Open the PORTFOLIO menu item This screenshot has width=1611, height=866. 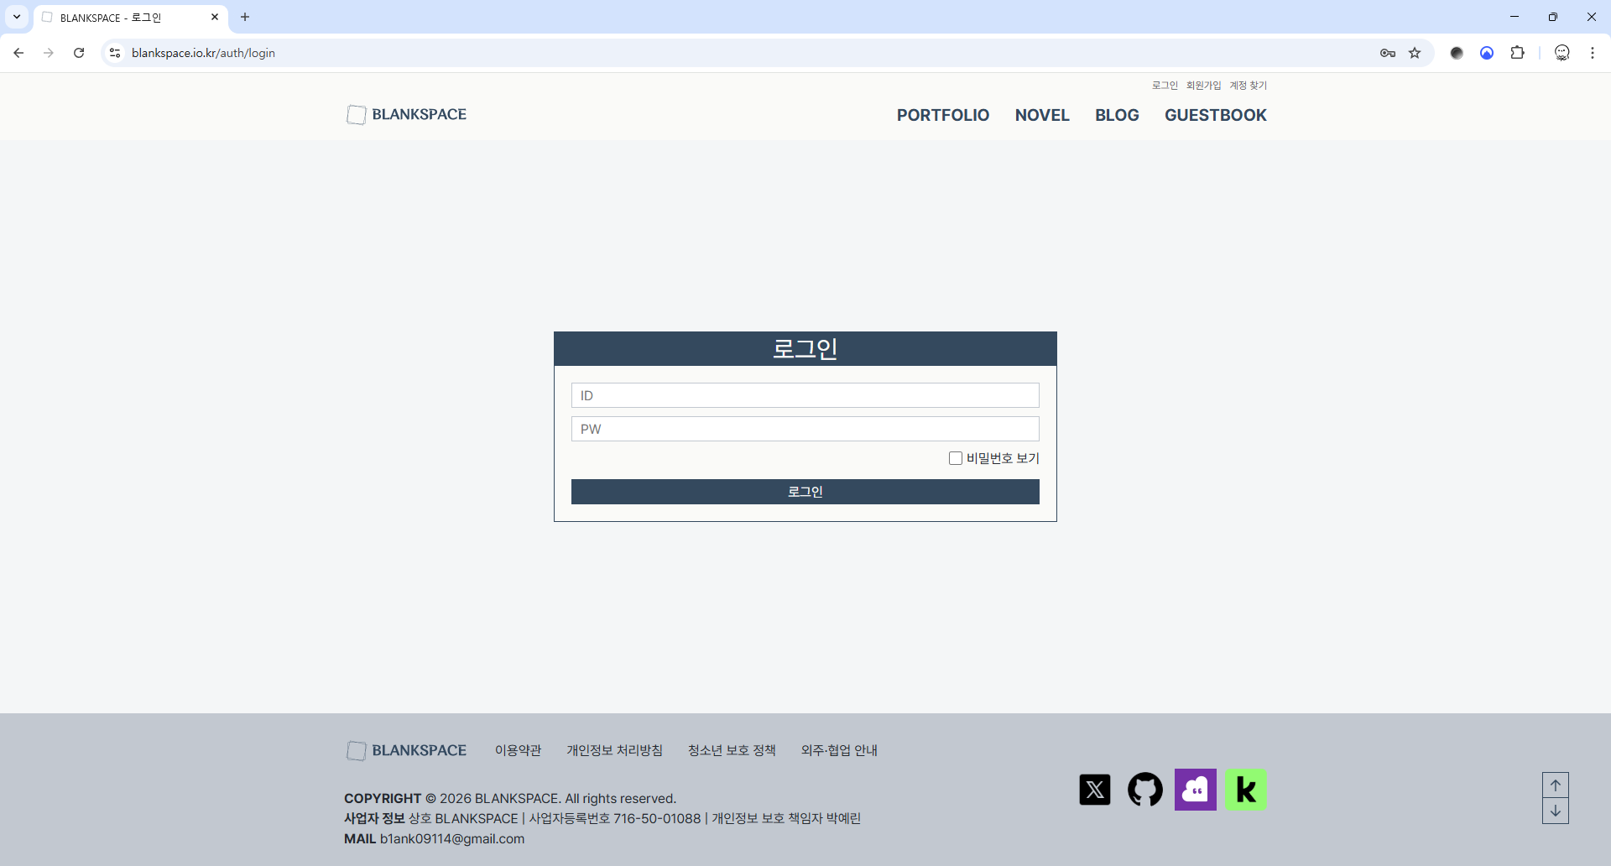(x=942, y=115)
